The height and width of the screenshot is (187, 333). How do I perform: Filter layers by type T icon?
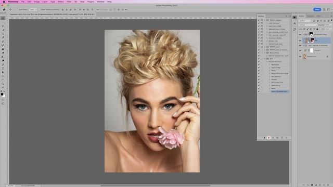[x=321, y=21]
